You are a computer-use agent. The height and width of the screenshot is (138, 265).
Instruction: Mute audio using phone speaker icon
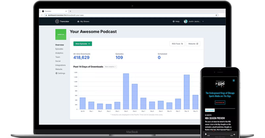(x=234, y=134)
